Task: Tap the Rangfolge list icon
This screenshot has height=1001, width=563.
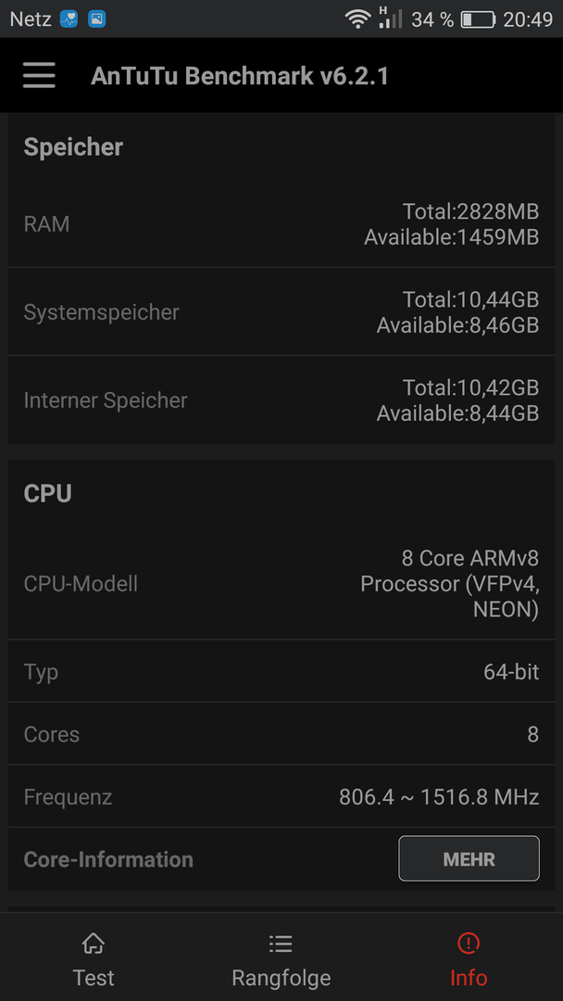Action: tap(281, 943)
